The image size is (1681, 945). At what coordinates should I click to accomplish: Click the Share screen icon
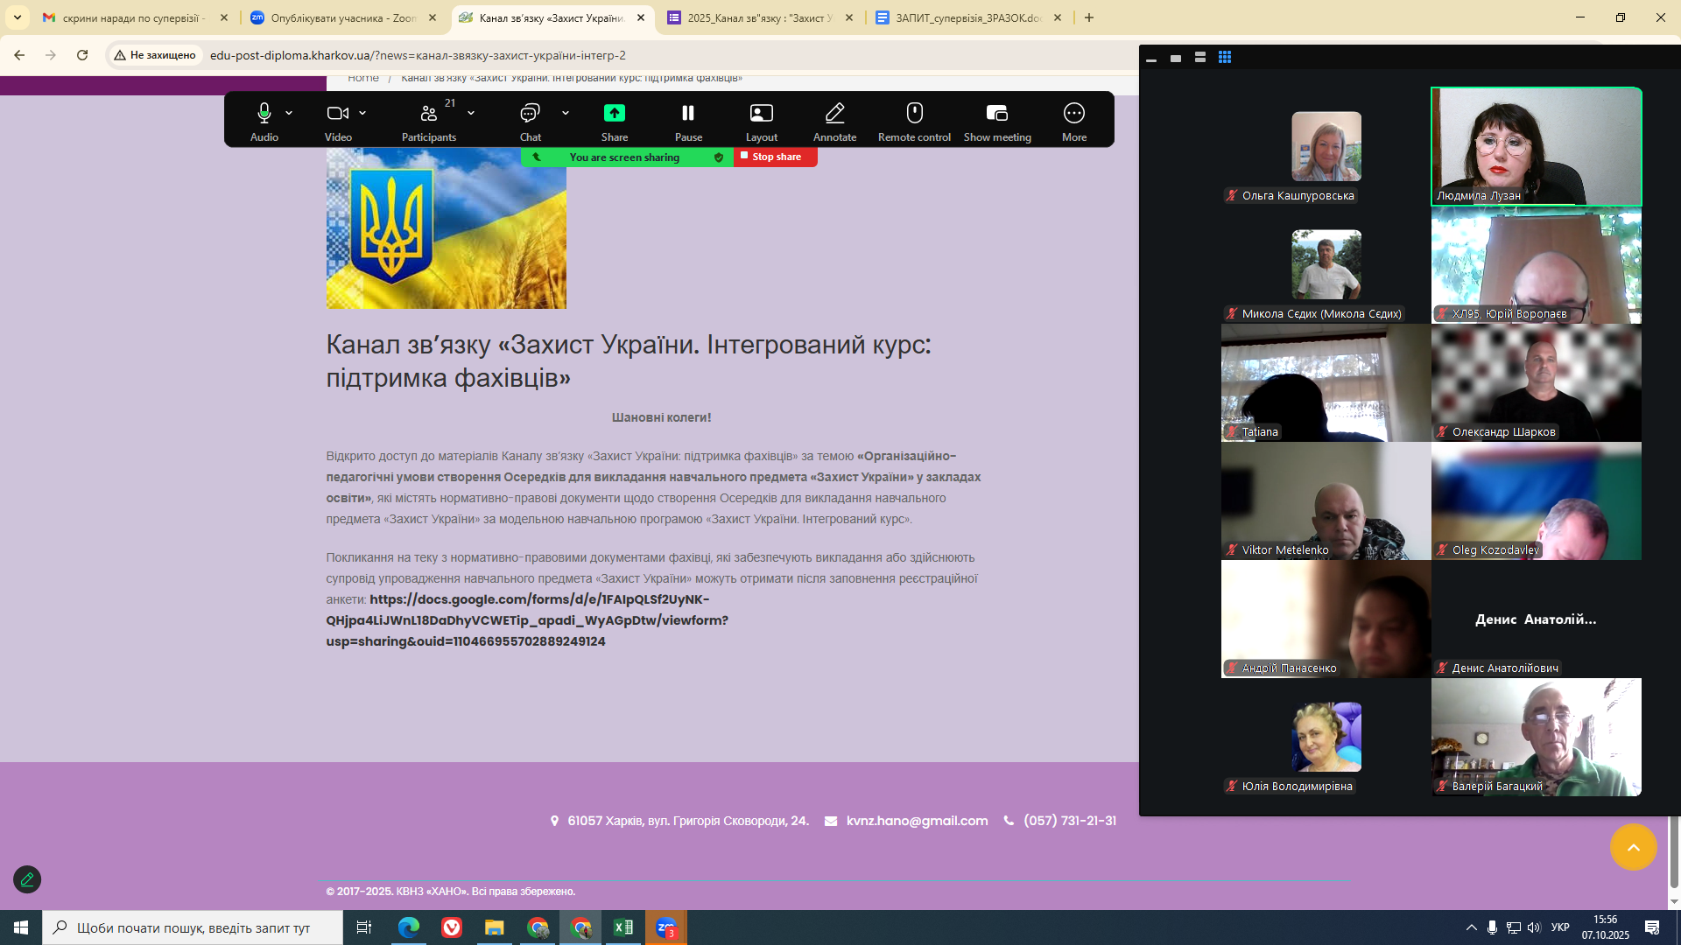click(x=614, y=114)
